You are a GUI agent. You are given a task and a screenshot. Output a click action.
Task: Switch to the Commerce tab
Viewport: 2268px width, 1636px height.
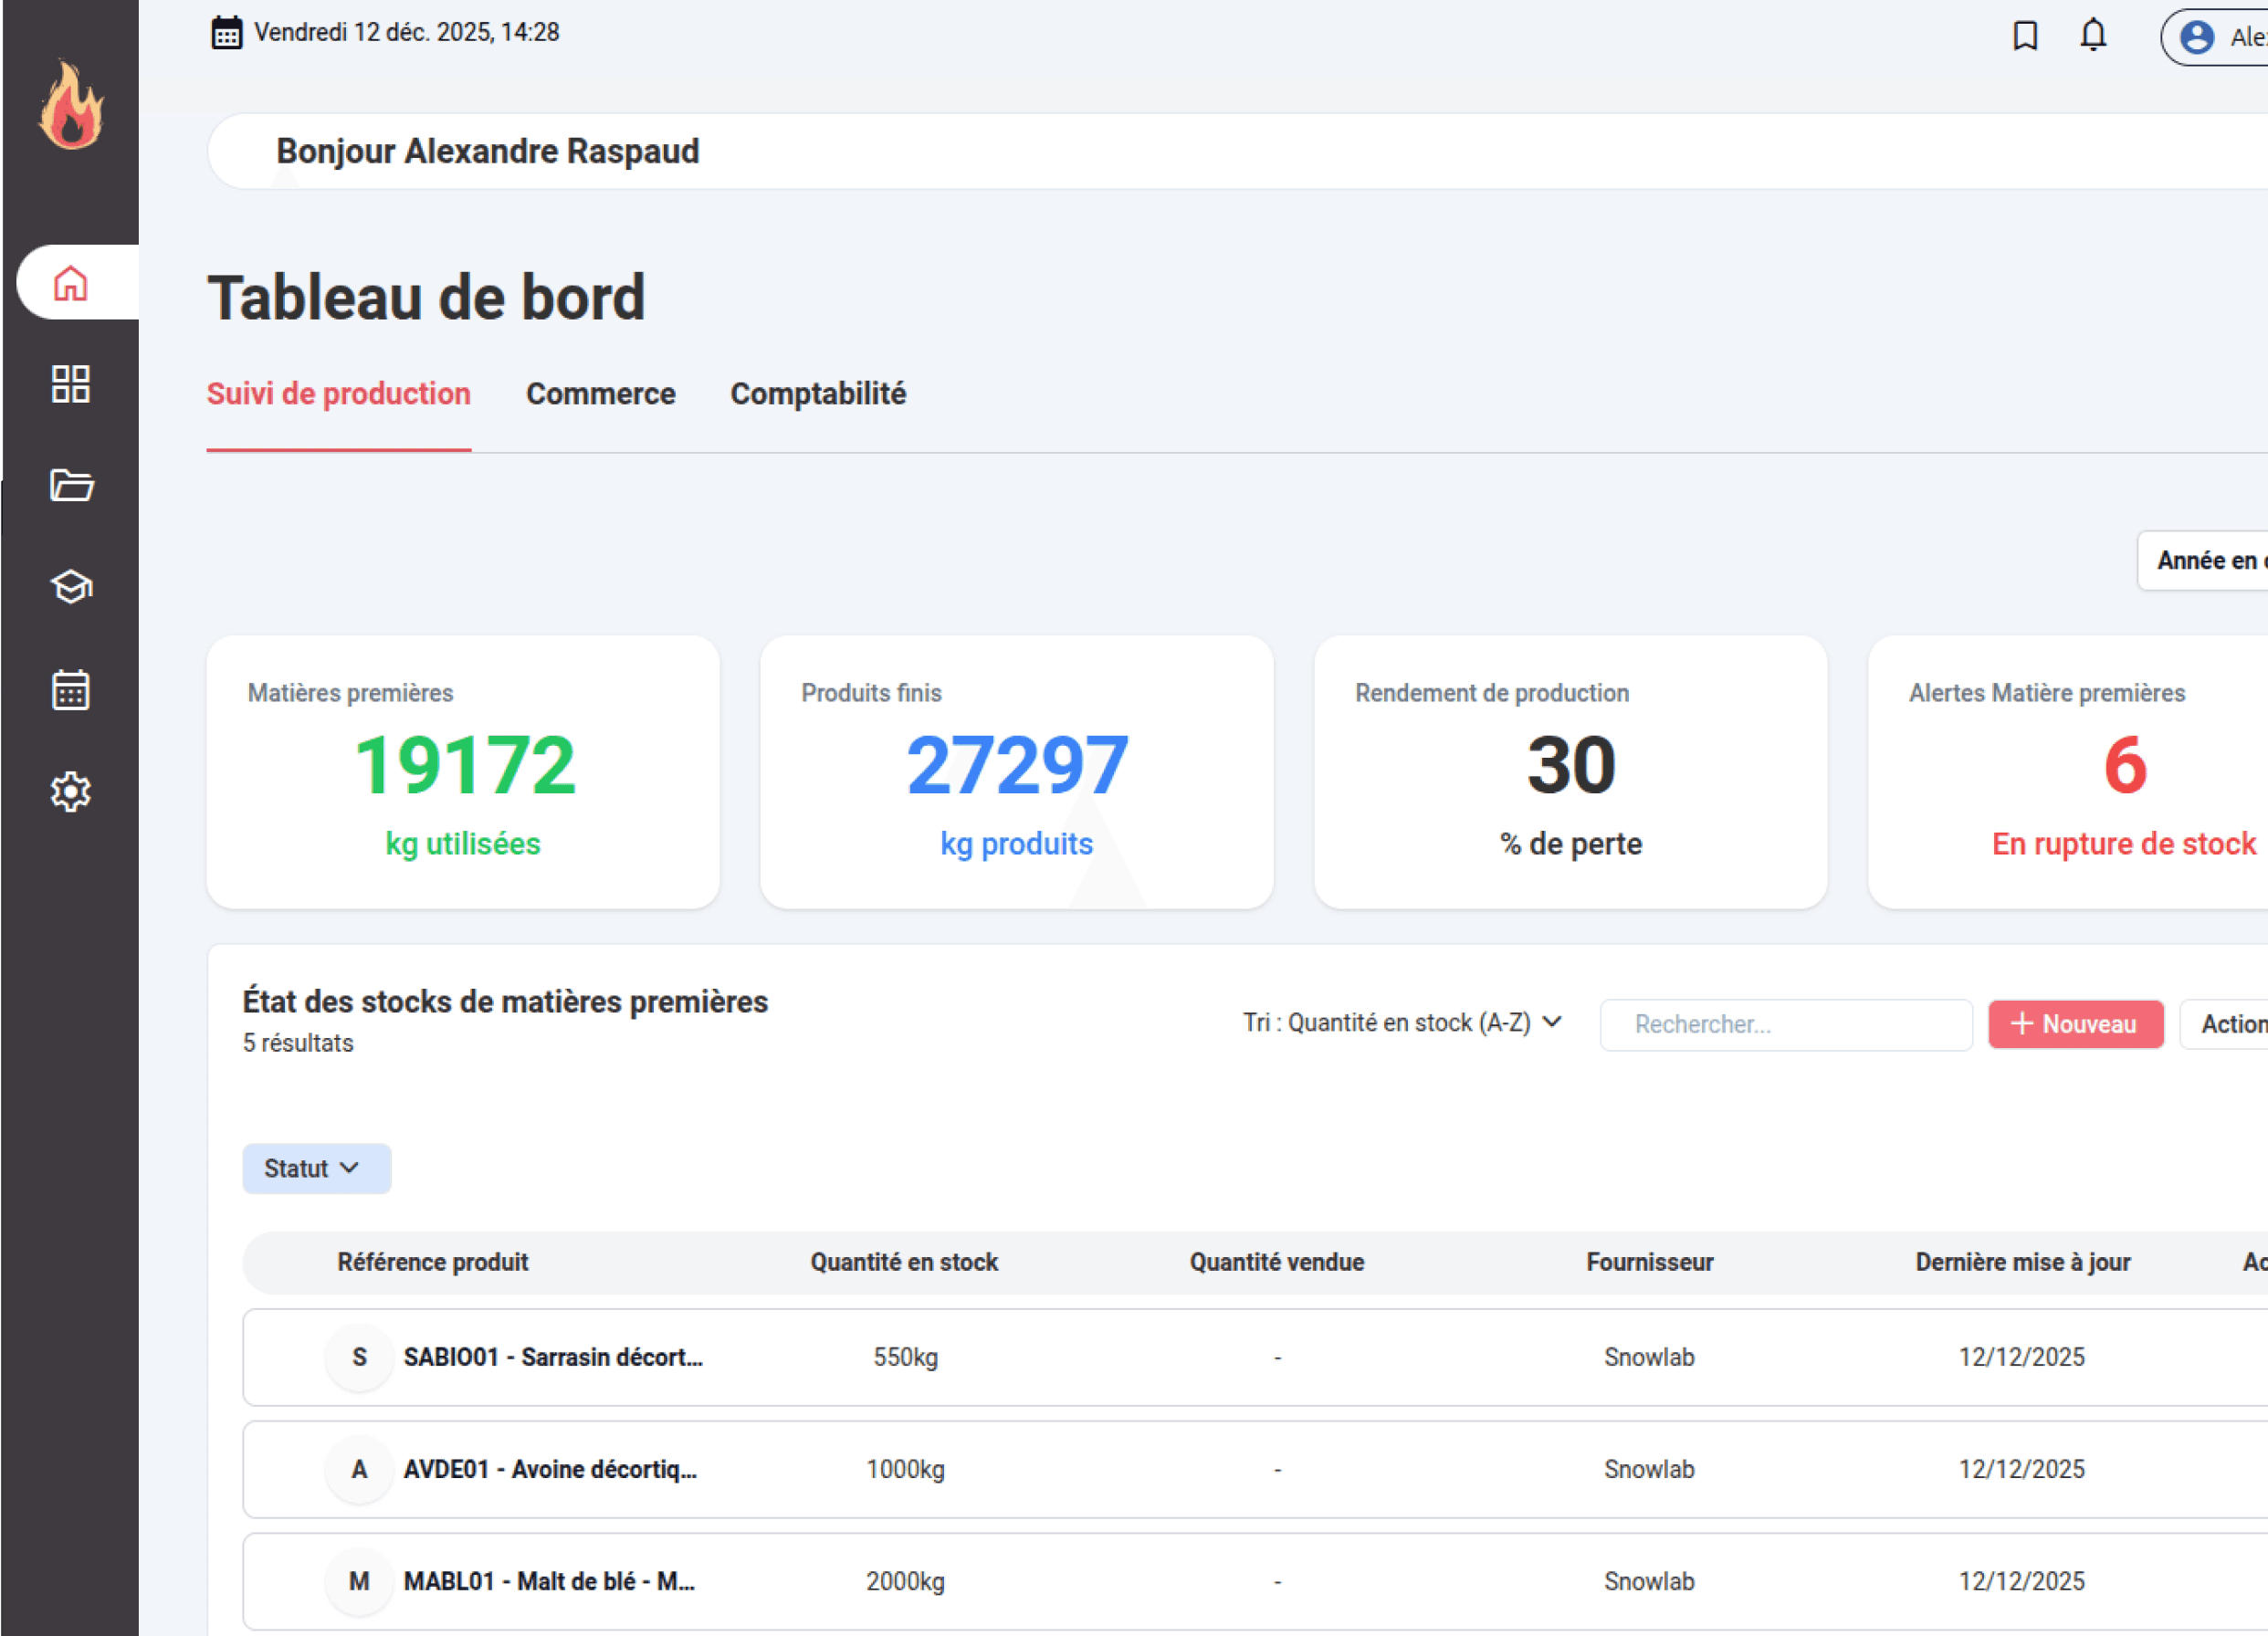pos(600,394)
